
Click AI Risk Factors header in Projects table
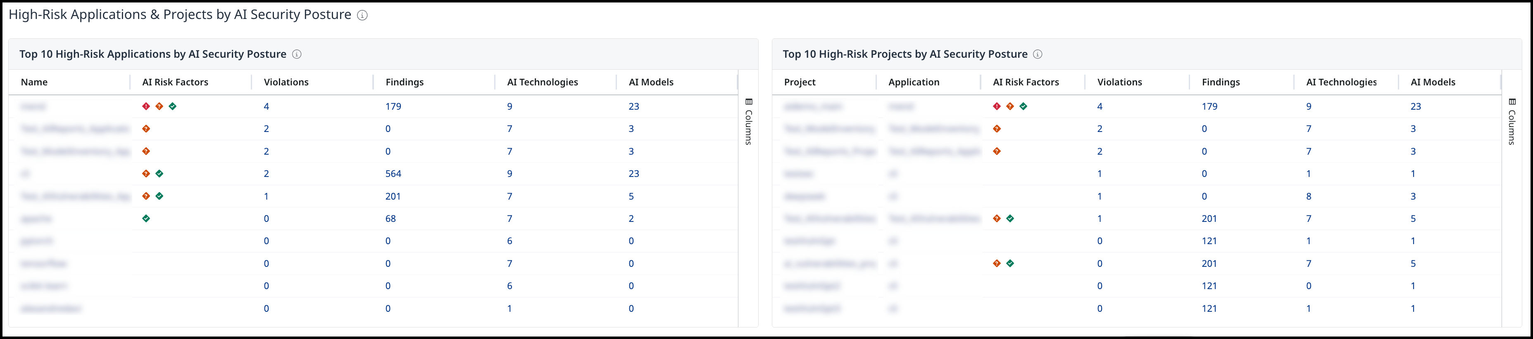[1025, 82]
